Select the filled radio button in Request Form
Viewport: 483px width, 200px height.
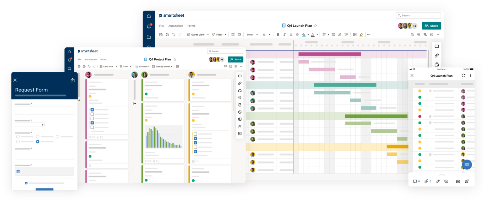pos(37,142)
